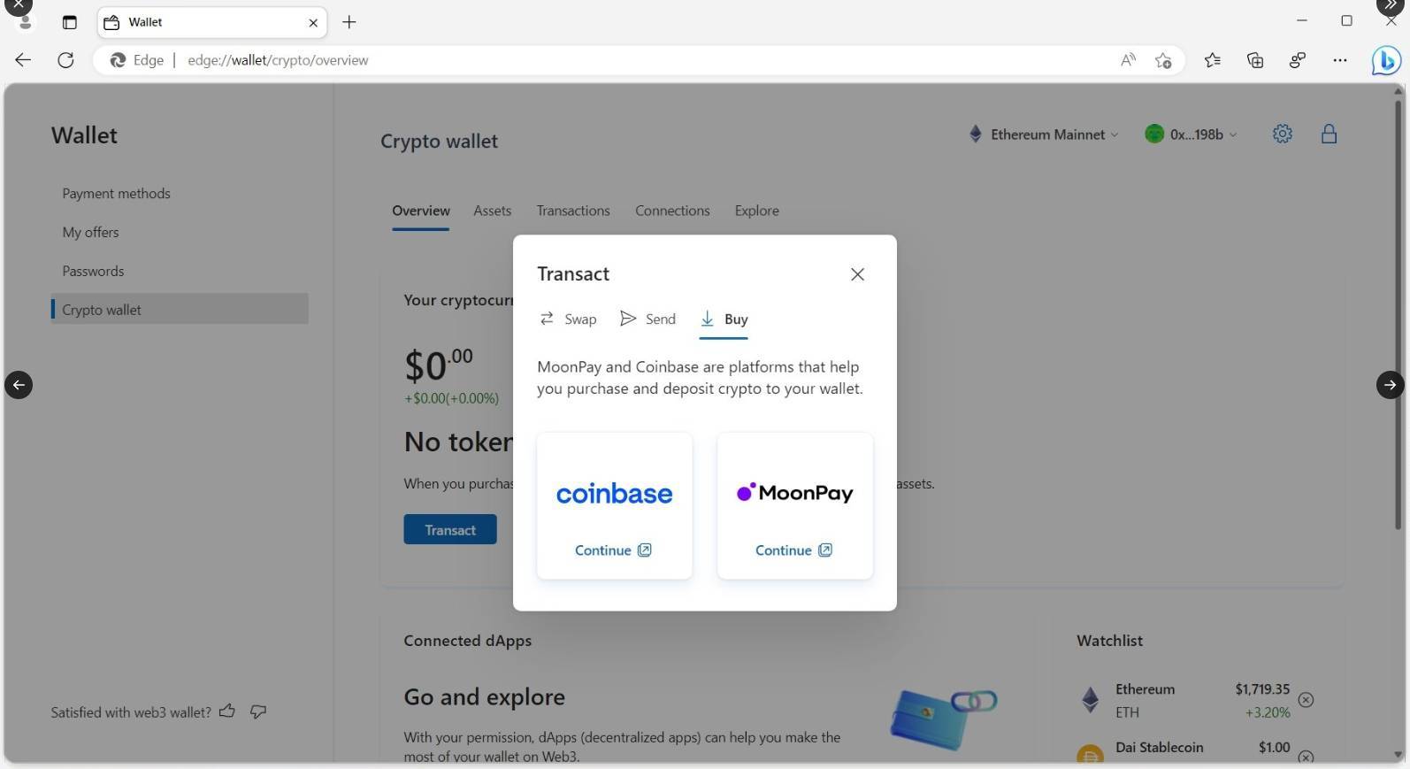This screenshot has width=1410, height=769.
Task: Remove Ethereum from the watchlist
Action: pos(1306,700)
